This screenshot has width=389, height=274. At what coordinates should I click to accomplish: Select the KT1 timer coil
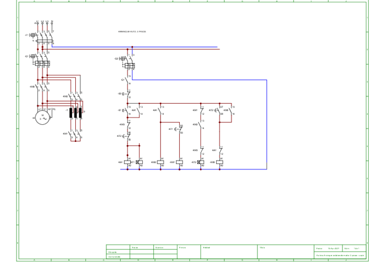click(139, 162)
